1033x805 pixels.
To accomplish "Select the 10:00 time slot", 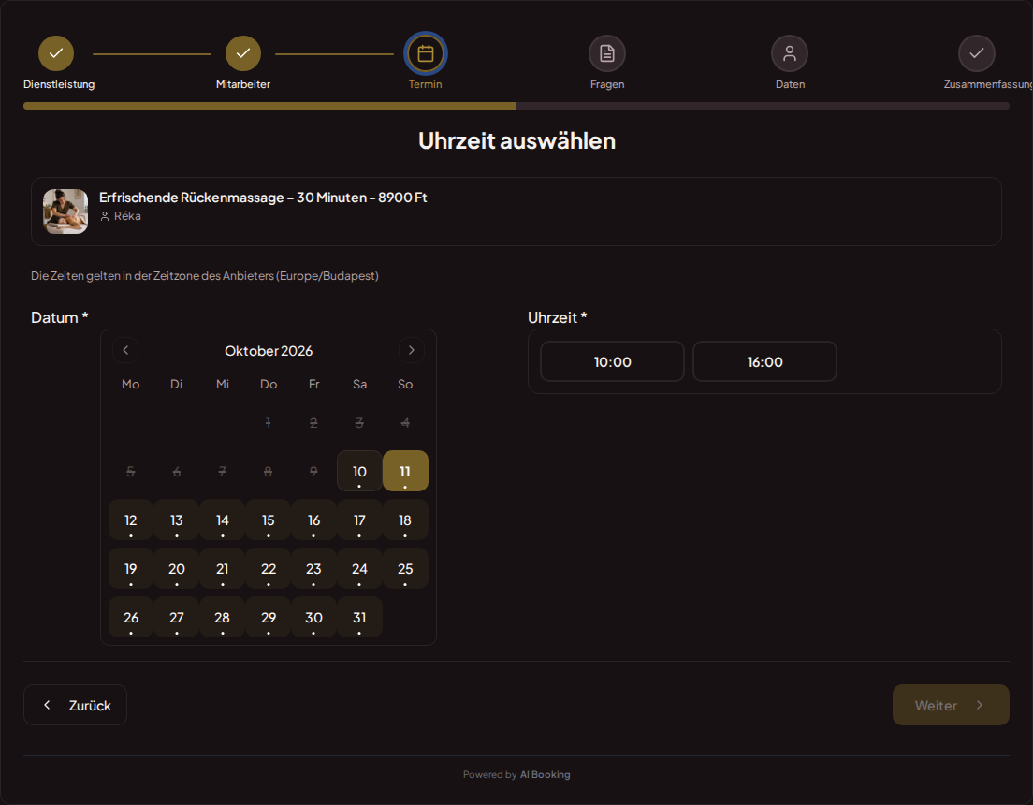I will pyautogui.click(x=612, y=361).
